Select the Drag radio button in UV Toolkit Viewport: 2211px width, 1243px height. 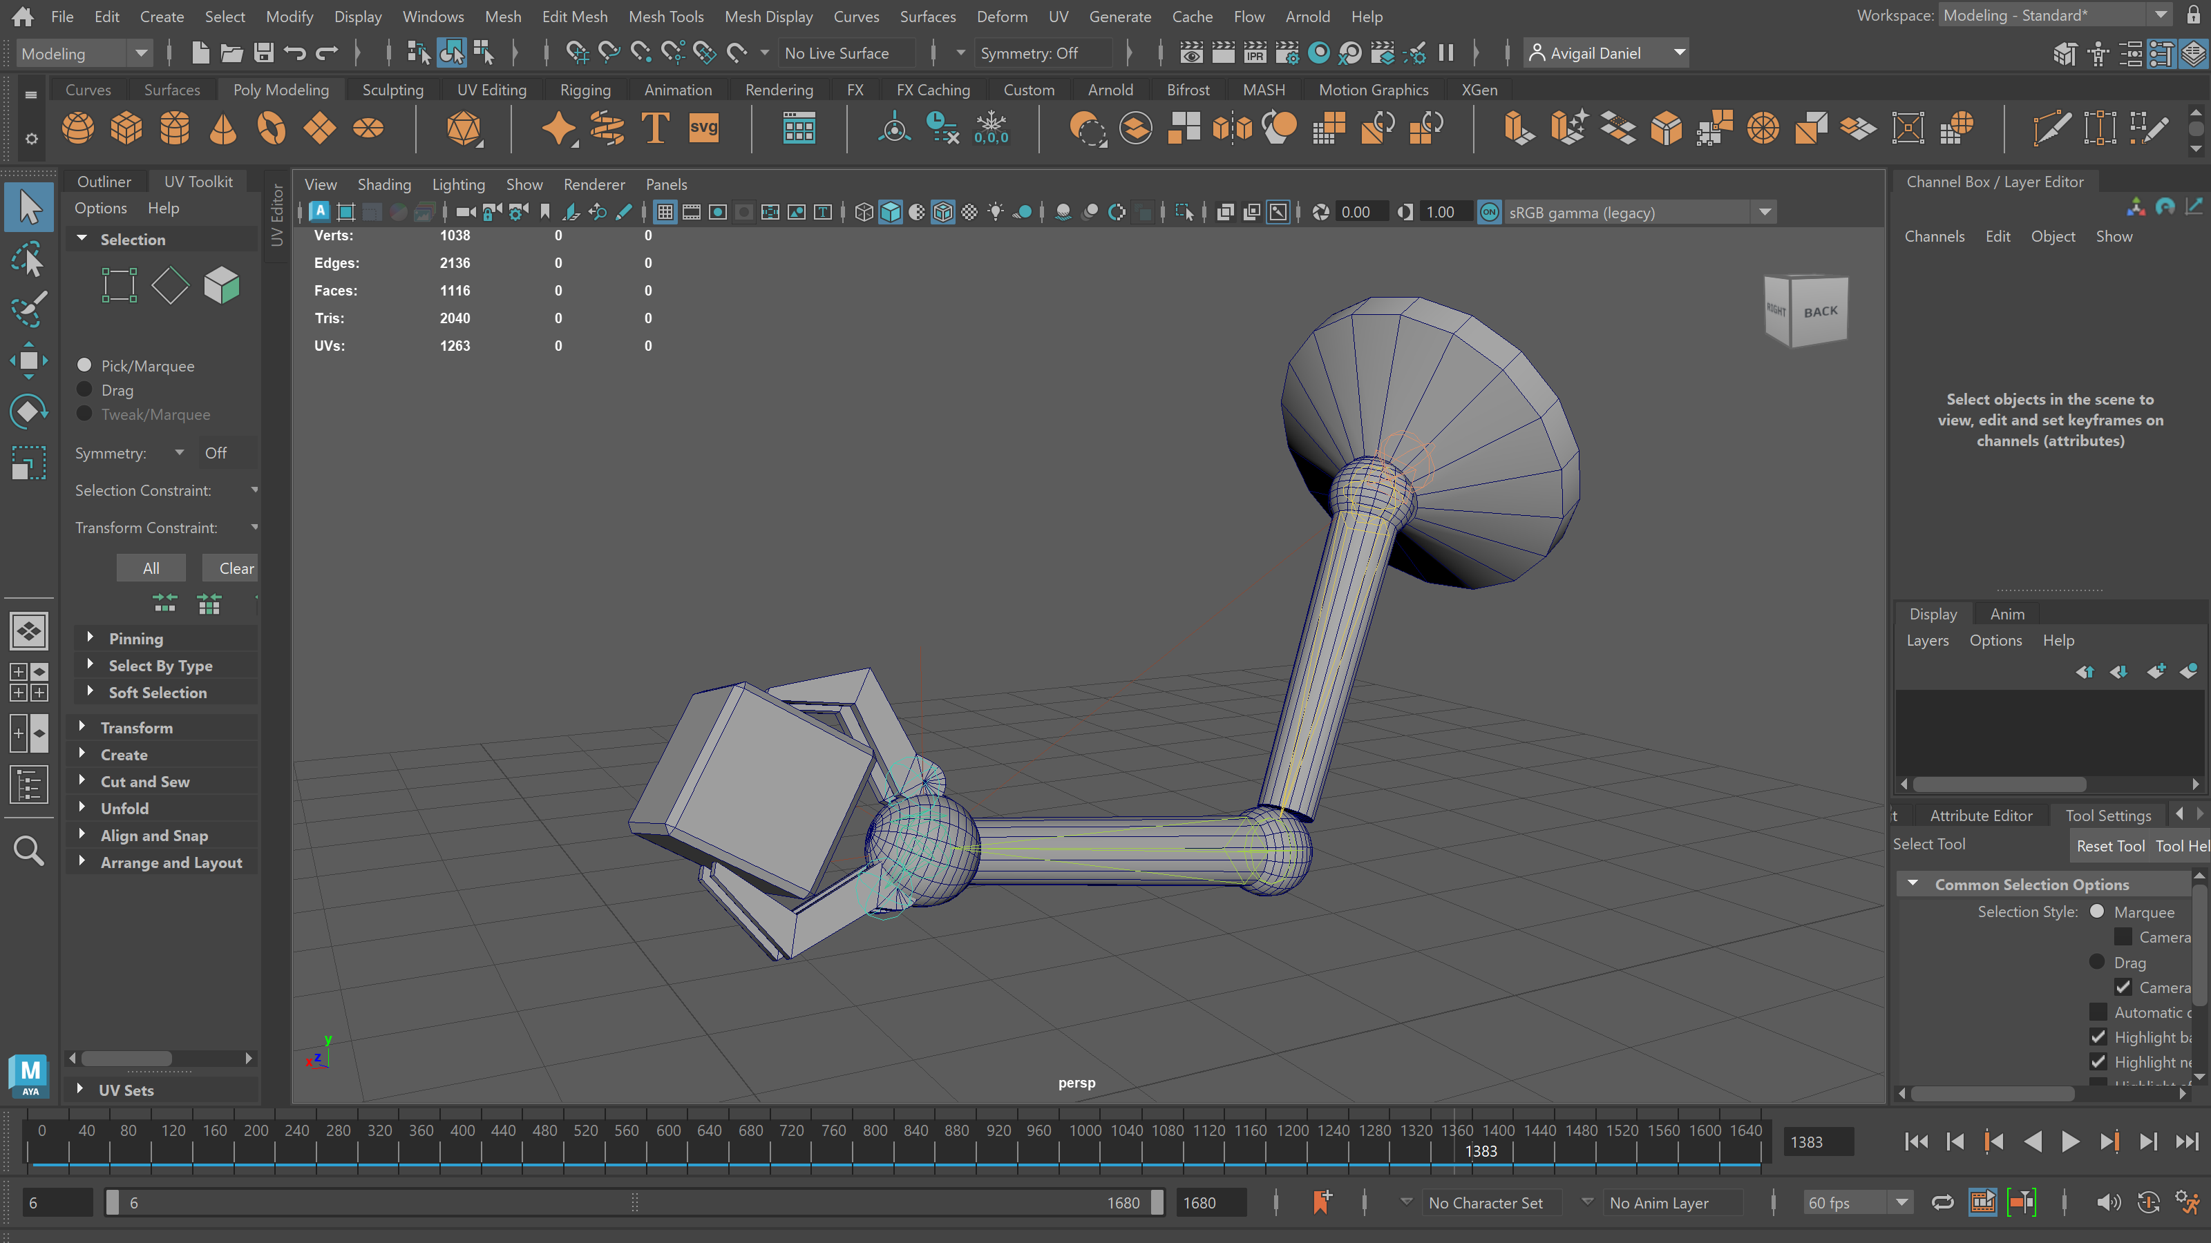[x=85, y=390]
